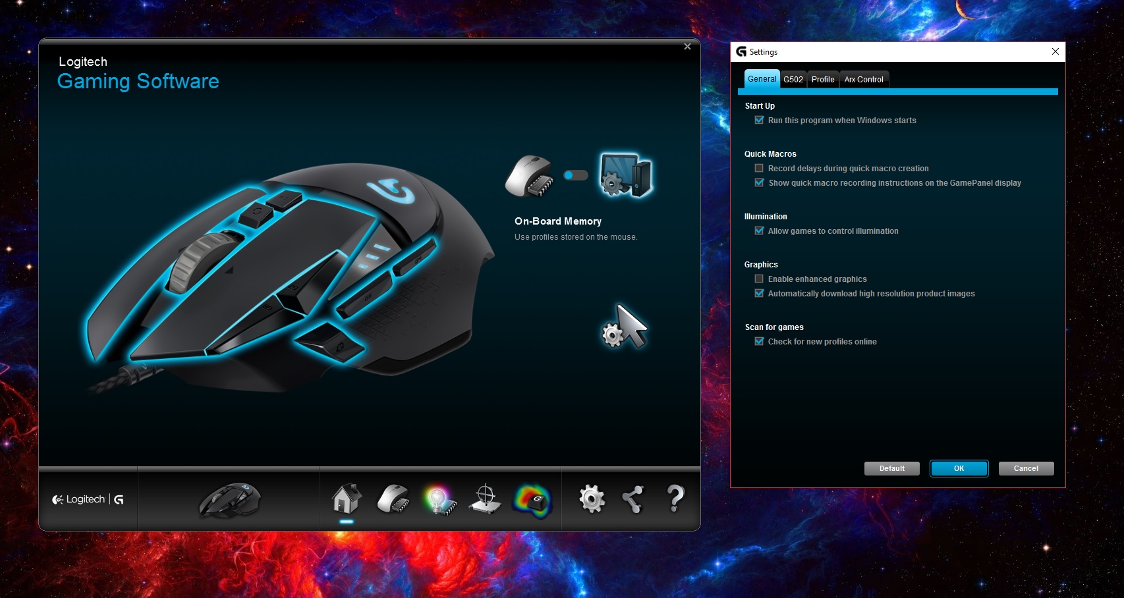Click the Gaming Software title text
1124x598 pixels.
[x=138, y=82]
